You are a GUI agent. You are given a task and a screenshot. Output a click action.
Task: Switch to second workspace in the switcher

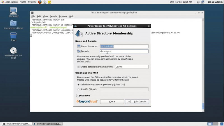tap(216, 124)
